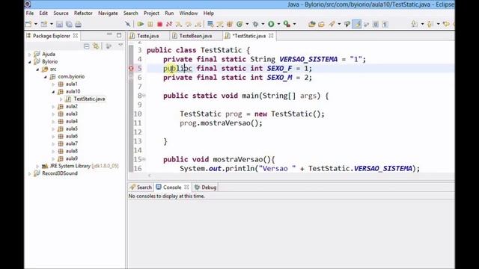479x269 pixels.
Task: Open the File menu
Action: click(30, 13)
